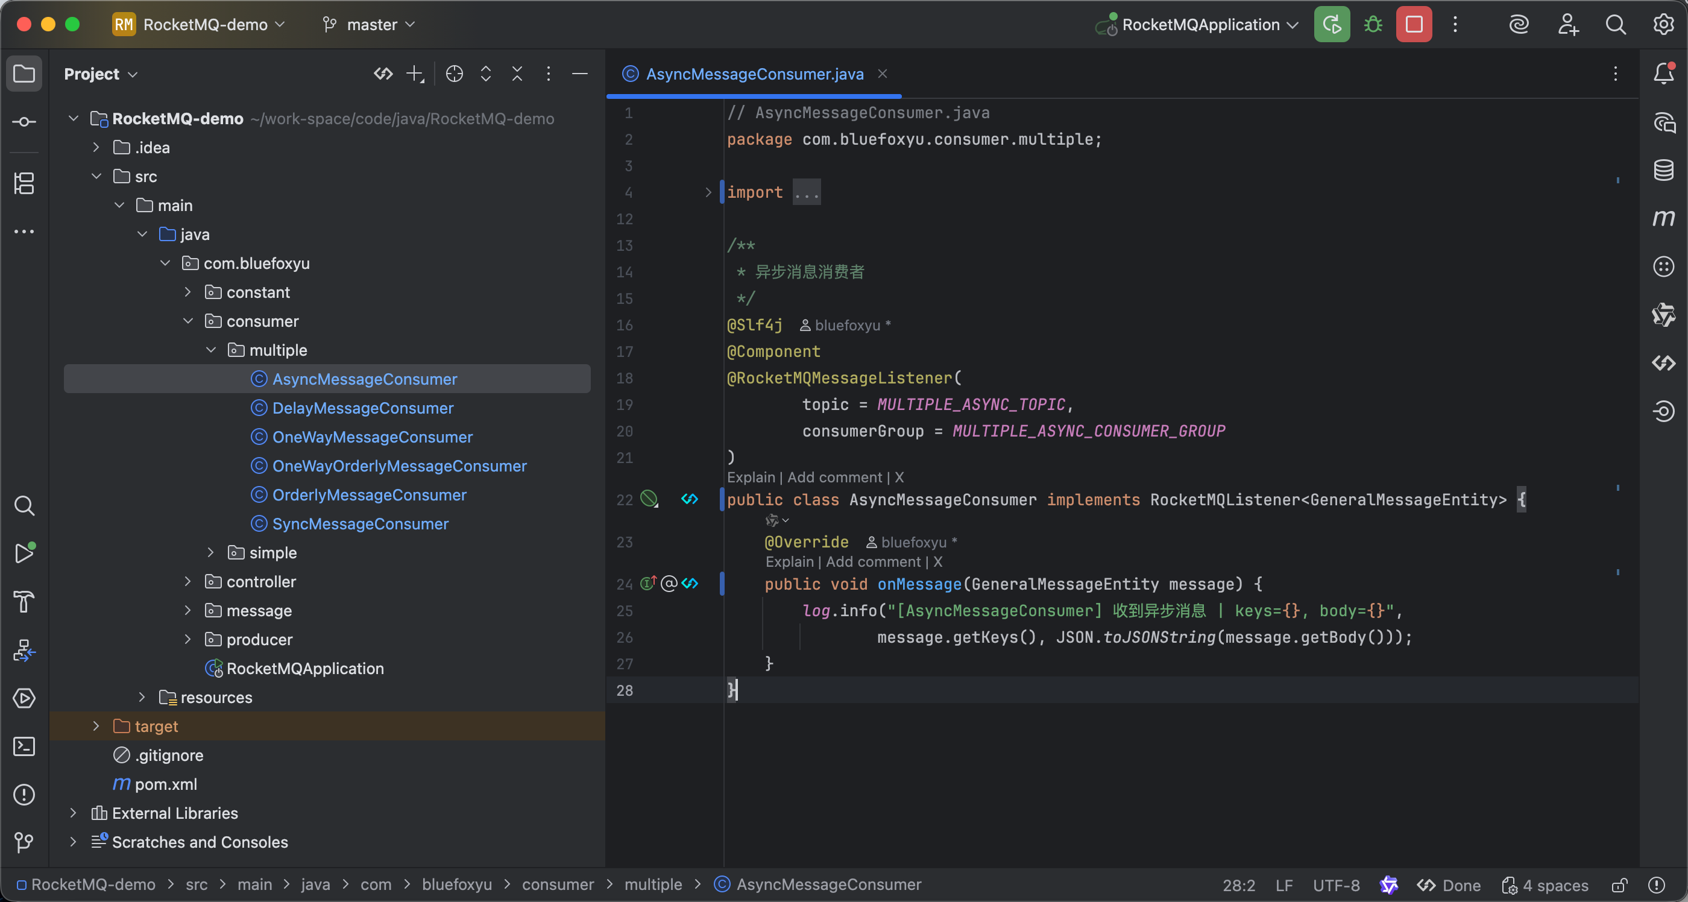
Task: Open RocketMQApplication run configuration dropdown
Action: tap(1200, 25)
